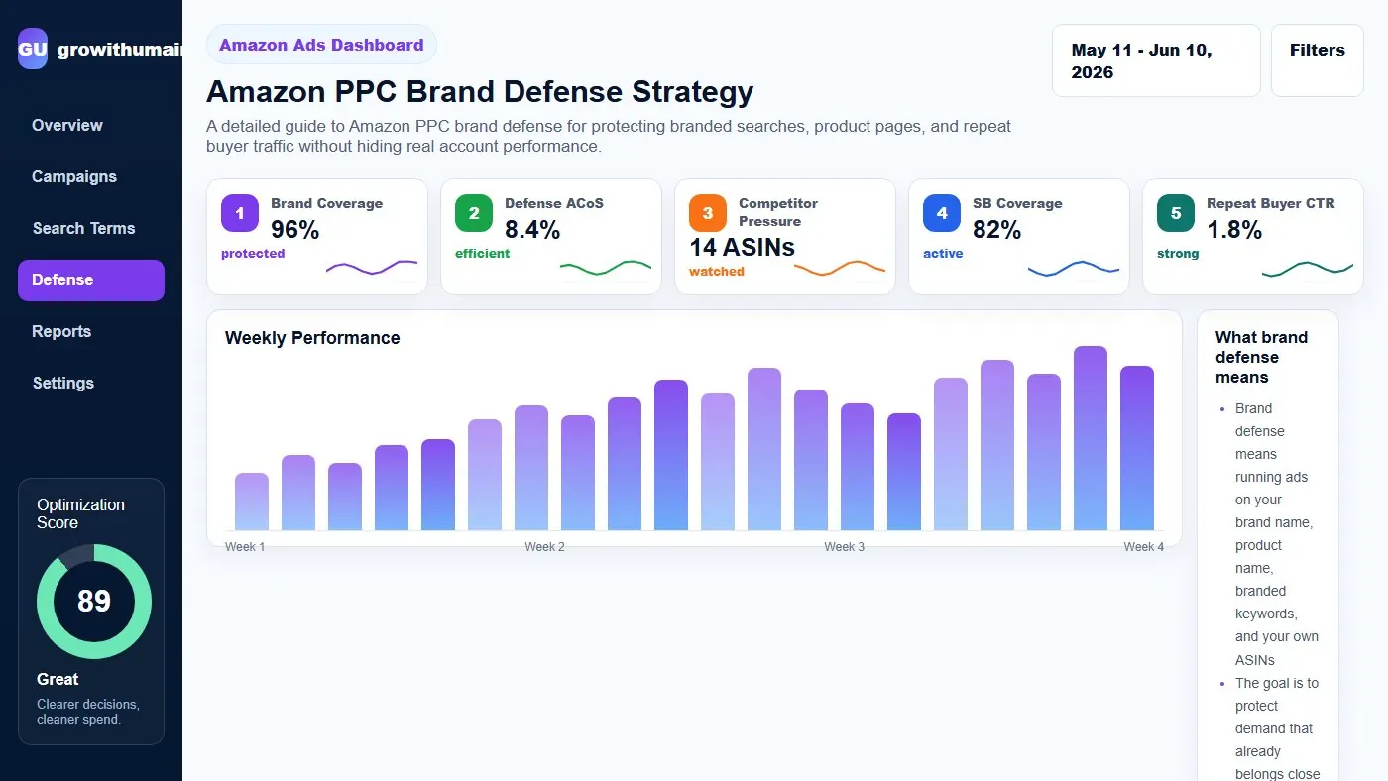This screenshot has width=1388, height=781.
Task: Click the Week 2 axis label
Action: pos(544,547)
